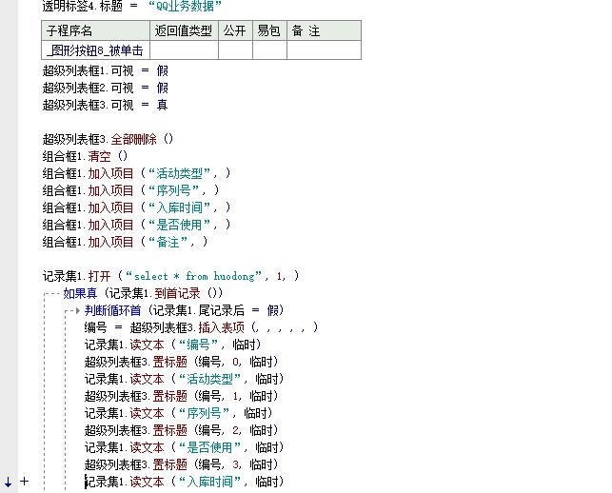612x493 pixels.
Task: Click the 置标题 (编号, 2, 临时) line
Action: pyautogui.click(x=181, y=430)
